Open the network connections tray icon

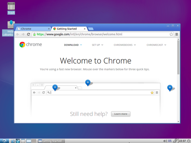[175, 141]
